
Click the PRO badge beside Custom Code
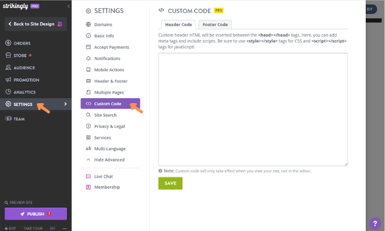(x=219, y=10)
